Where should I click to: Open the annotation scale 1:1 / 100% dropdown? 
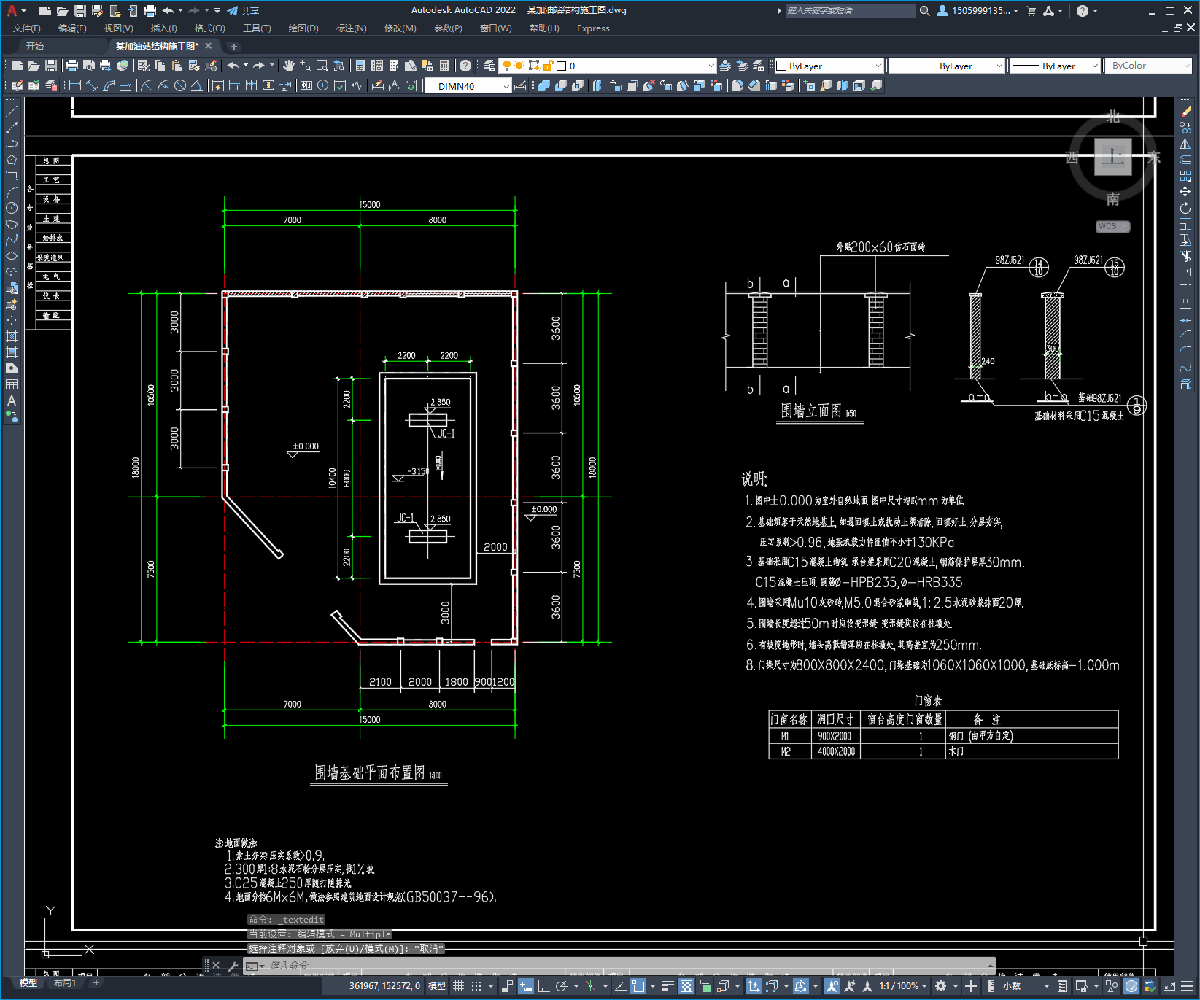[x=903, y=986]
